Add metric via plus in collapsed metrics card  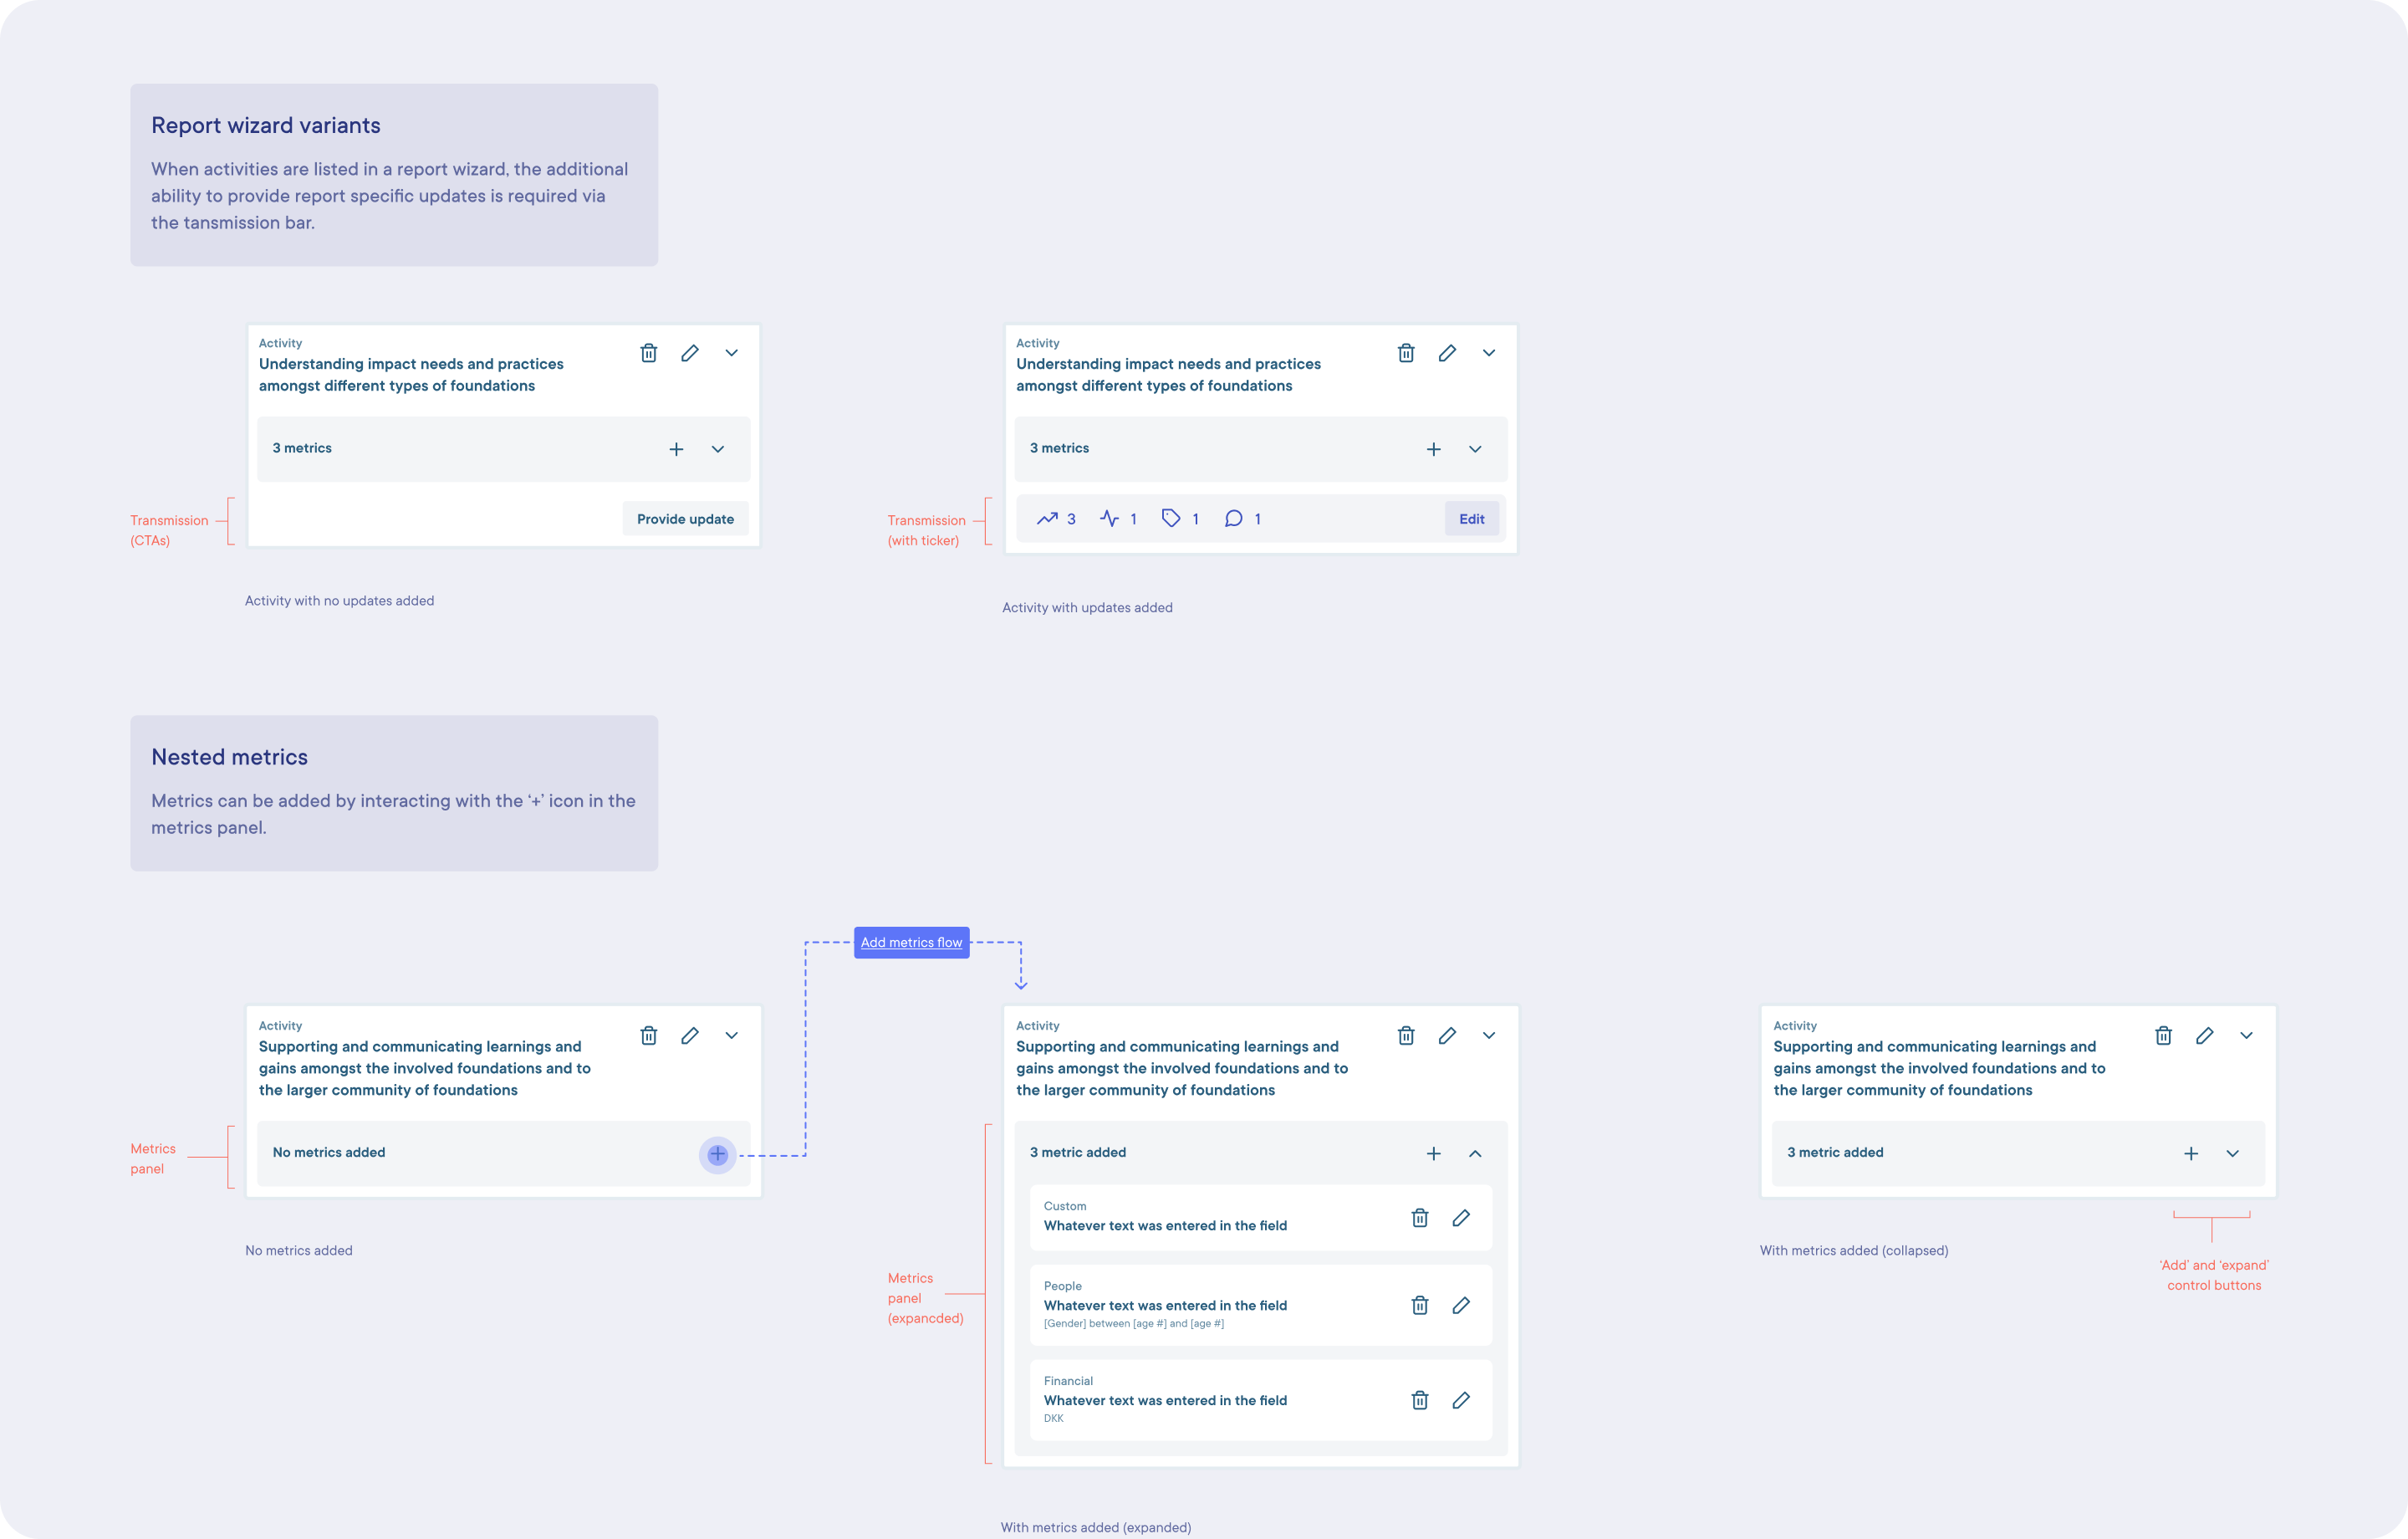pyautogui.click(x=2191, y=1153)
